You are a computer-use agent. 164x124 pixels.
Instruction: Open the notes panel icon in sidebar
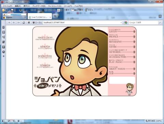pos(3,42)
